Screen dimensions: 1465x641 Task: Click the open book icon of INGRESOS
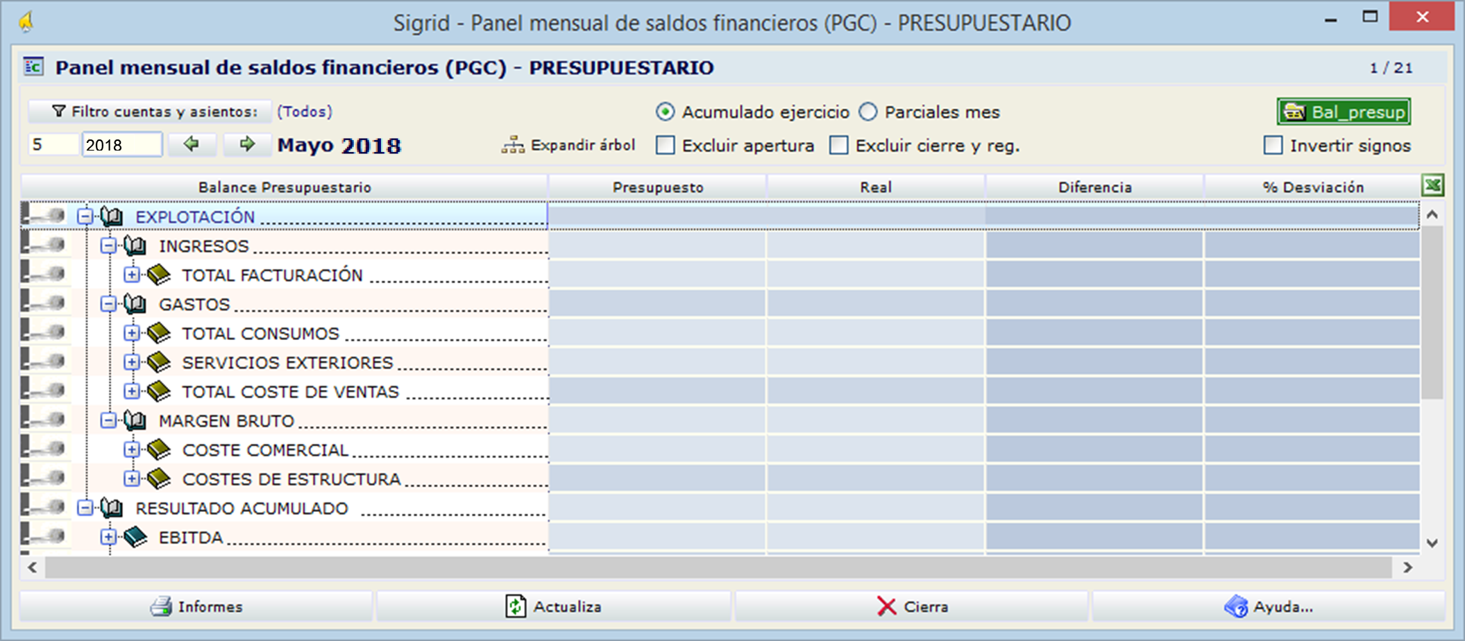click(135, 246)
